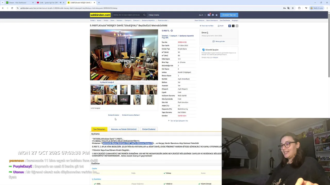330x185 pixels.
Task: Open the Karşılaştır link
Action: coord(235,21)
